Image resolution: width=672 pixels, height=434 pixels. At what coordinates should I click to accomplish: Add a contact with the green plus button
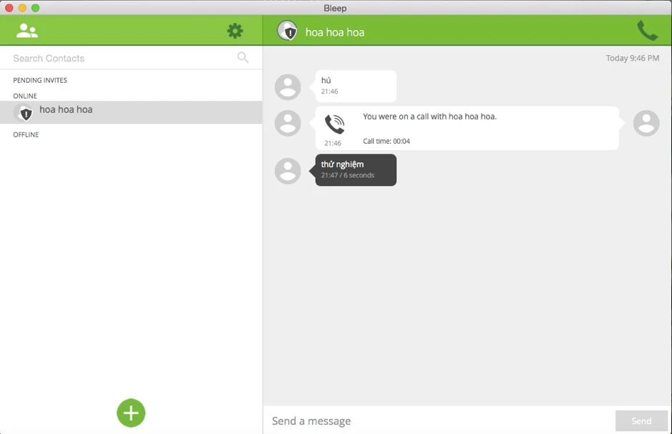[131, 413]
